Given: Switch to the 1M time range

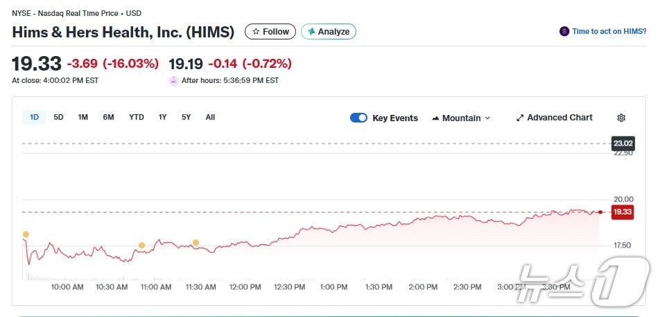Looking at the screenshot, I should 83,117.
